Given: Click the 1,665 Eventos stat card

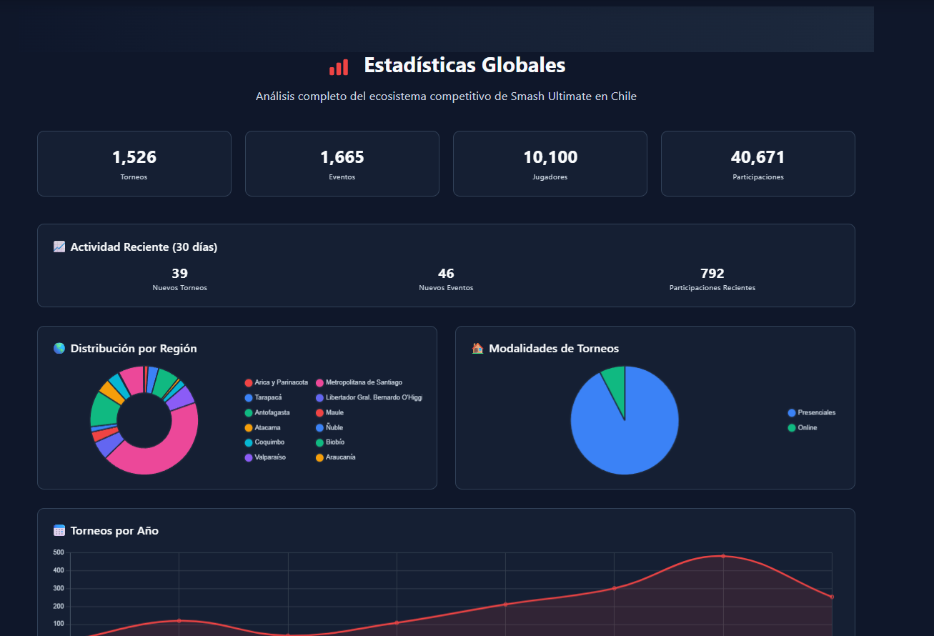Looking at the screenshot, I should 342,164.
